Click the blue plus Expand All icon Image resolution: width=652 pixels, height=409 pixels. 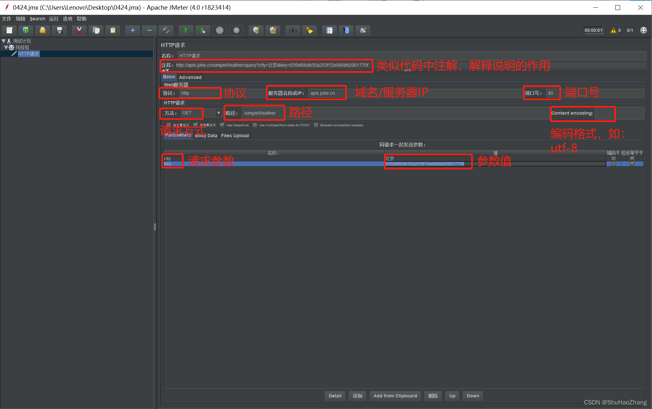[x=133, y=30]
